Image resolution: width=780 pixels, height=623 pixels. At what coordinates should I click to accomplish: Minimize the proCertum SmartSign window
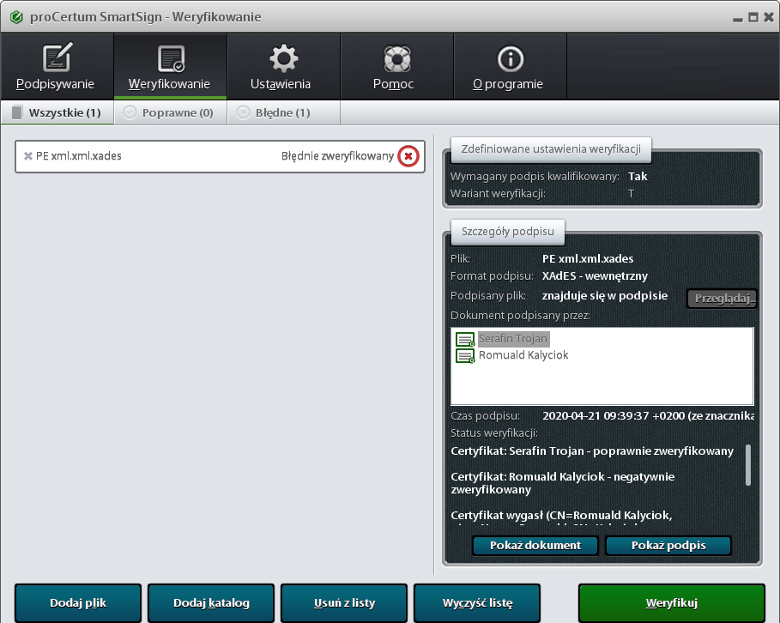click(x=738, y=18)
